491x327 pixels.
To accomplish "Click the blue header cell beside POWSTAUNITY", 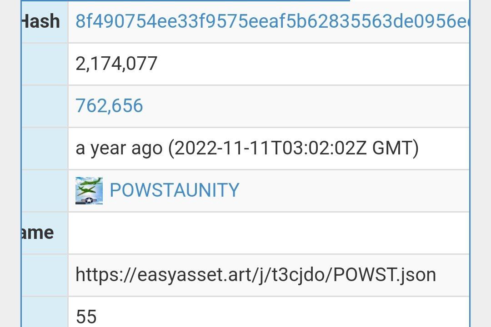I will coord(45,191).
